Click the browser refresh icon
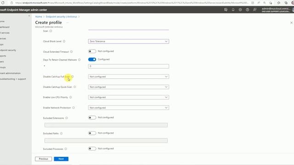Viewport: 294px width, 165px height. click(3, 3)
